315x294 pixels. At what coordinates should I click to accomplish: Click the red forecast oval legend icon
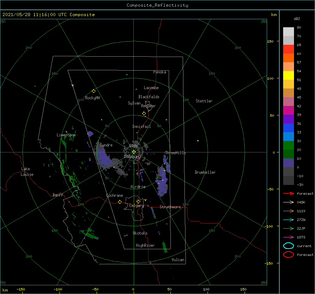(288, 254)
